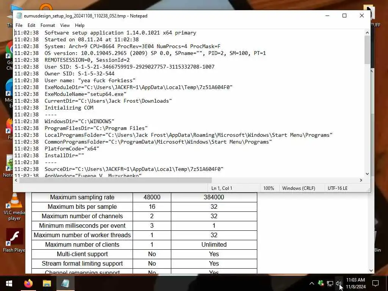The width and height of the screenshot is (388, 291).
Task: Click 'Maximum bits per sample' in background table
Action: click(x=82, y=207)
